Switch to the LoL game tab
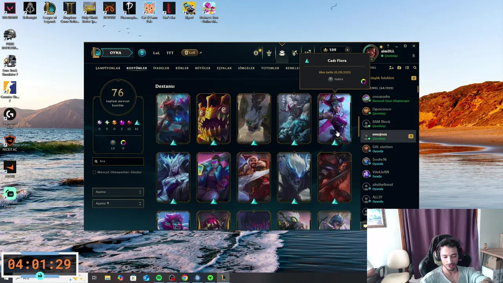Screen dimensions: 503x283 (x=156, y=53)
